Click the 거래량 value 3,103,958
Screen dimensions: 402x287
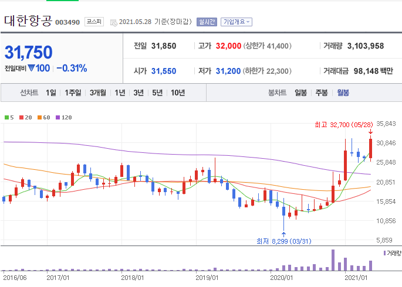click(x=366, y=46)
